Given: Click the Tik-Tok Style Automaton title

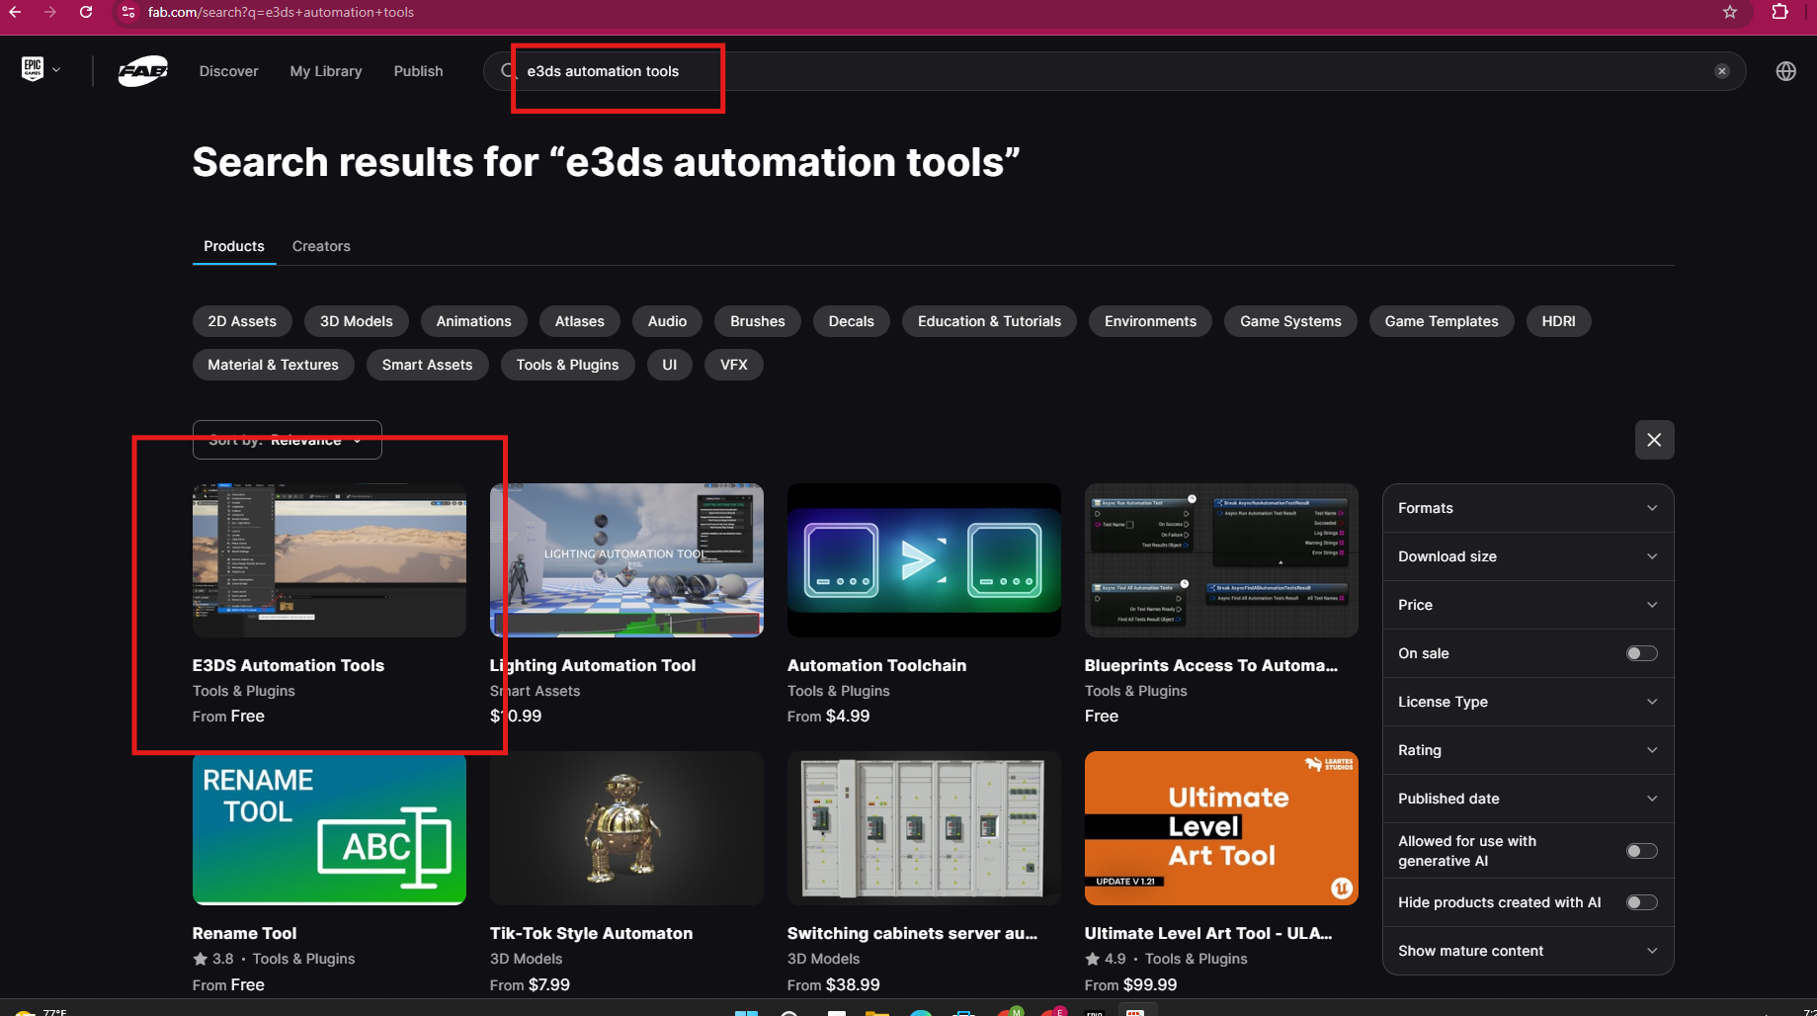Looking at the screenshot, I should tap(591, 933).
